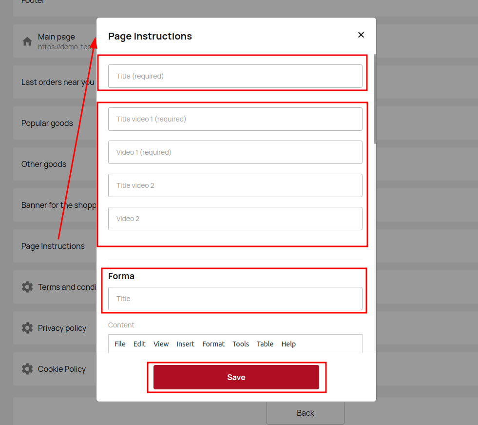Focus the Forma Title input field
The width and height of the screenshot is (478, 425).
tap(235, 299)
